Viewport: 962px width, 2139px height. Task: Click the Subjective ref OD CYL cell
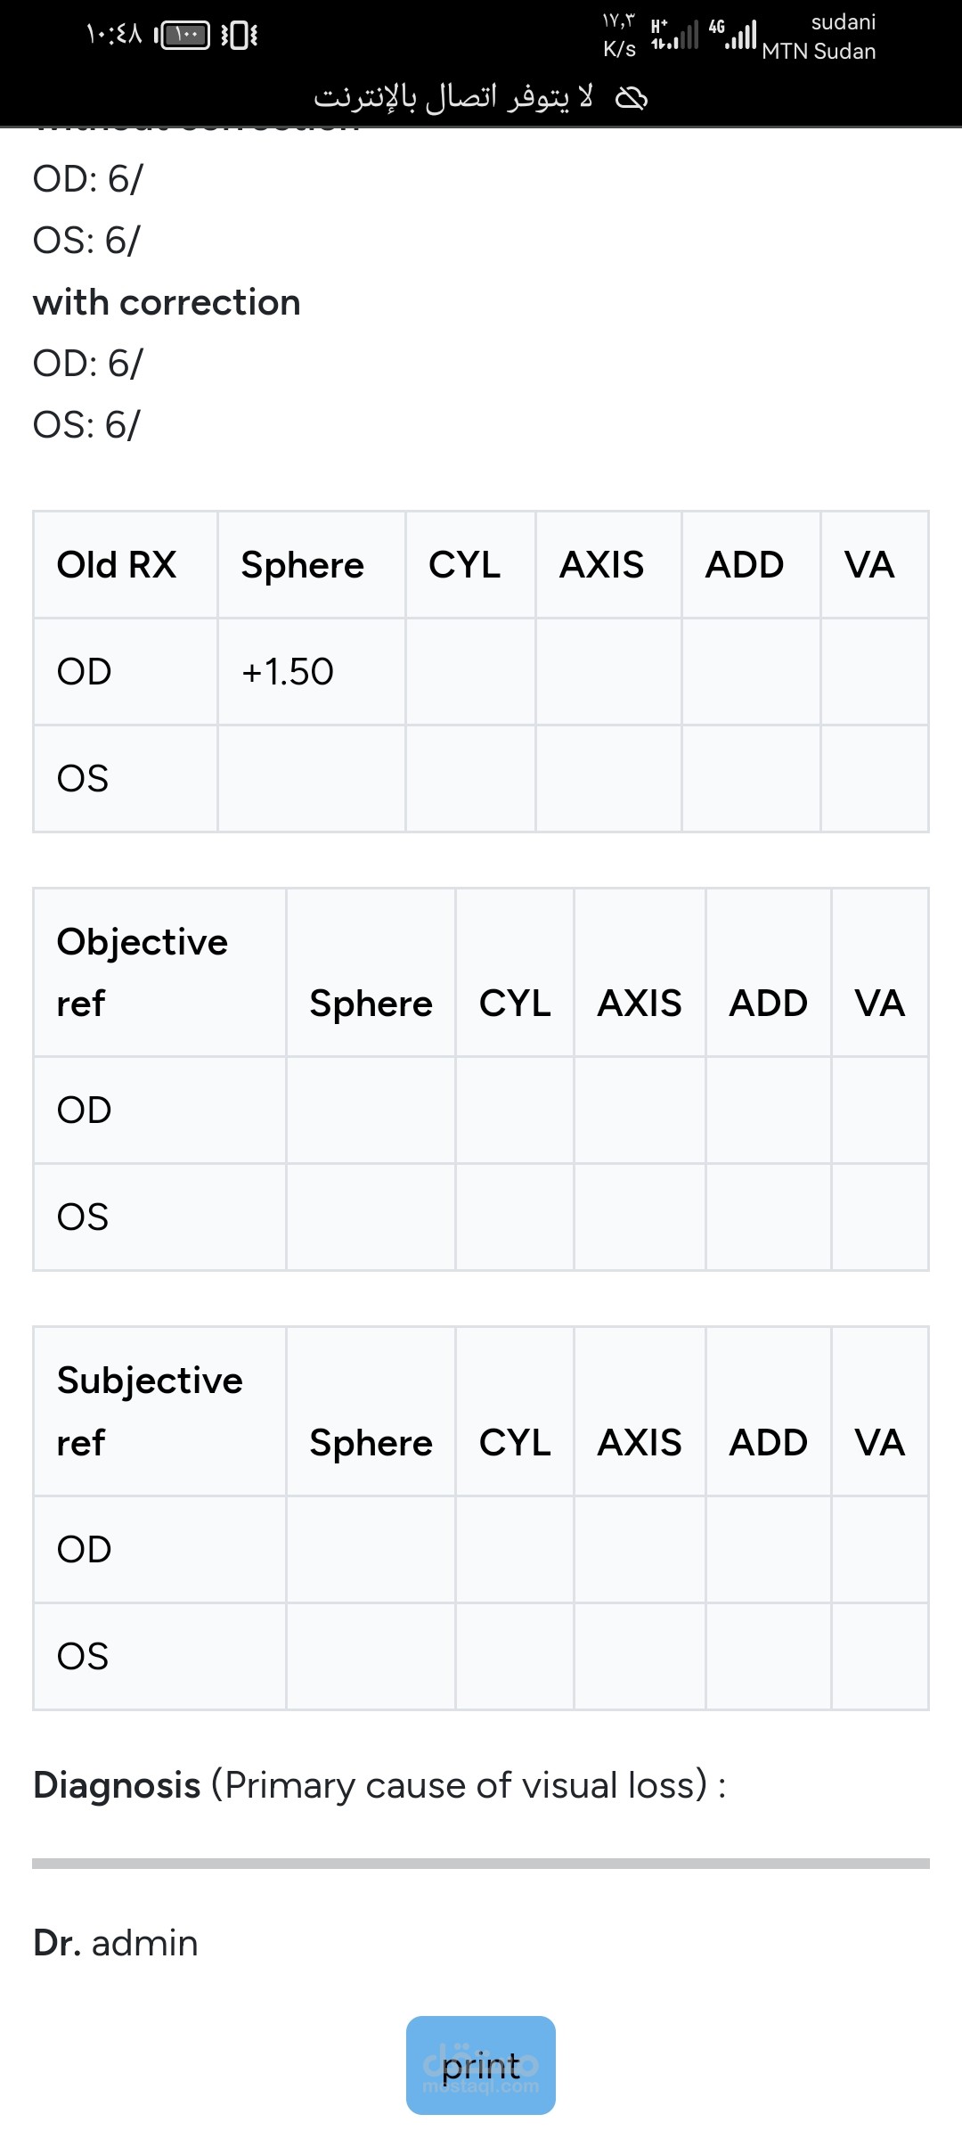click(515, 1549)
